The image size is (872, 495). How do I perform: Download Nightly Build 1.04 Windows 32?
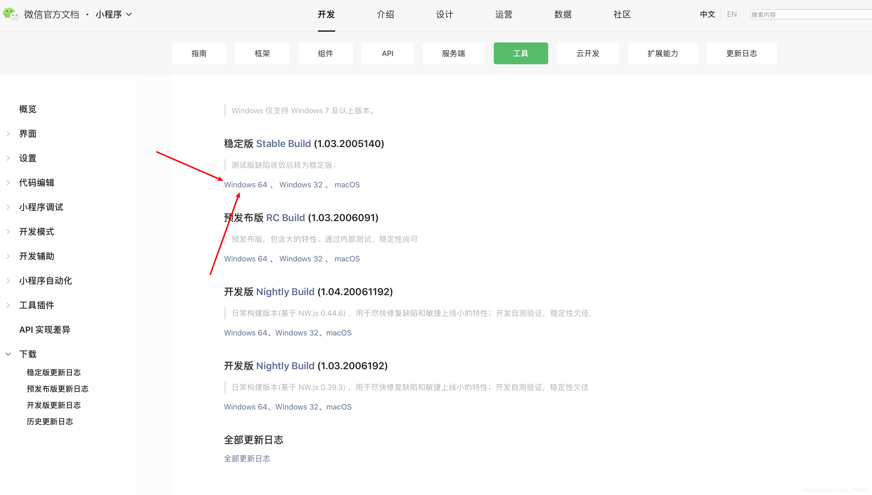(x=297, y=333)
